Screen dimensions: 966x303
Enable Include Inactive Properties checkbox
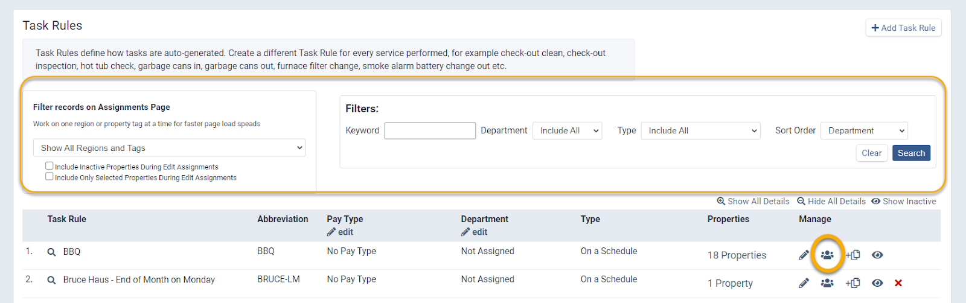click(x=50, y=166)
